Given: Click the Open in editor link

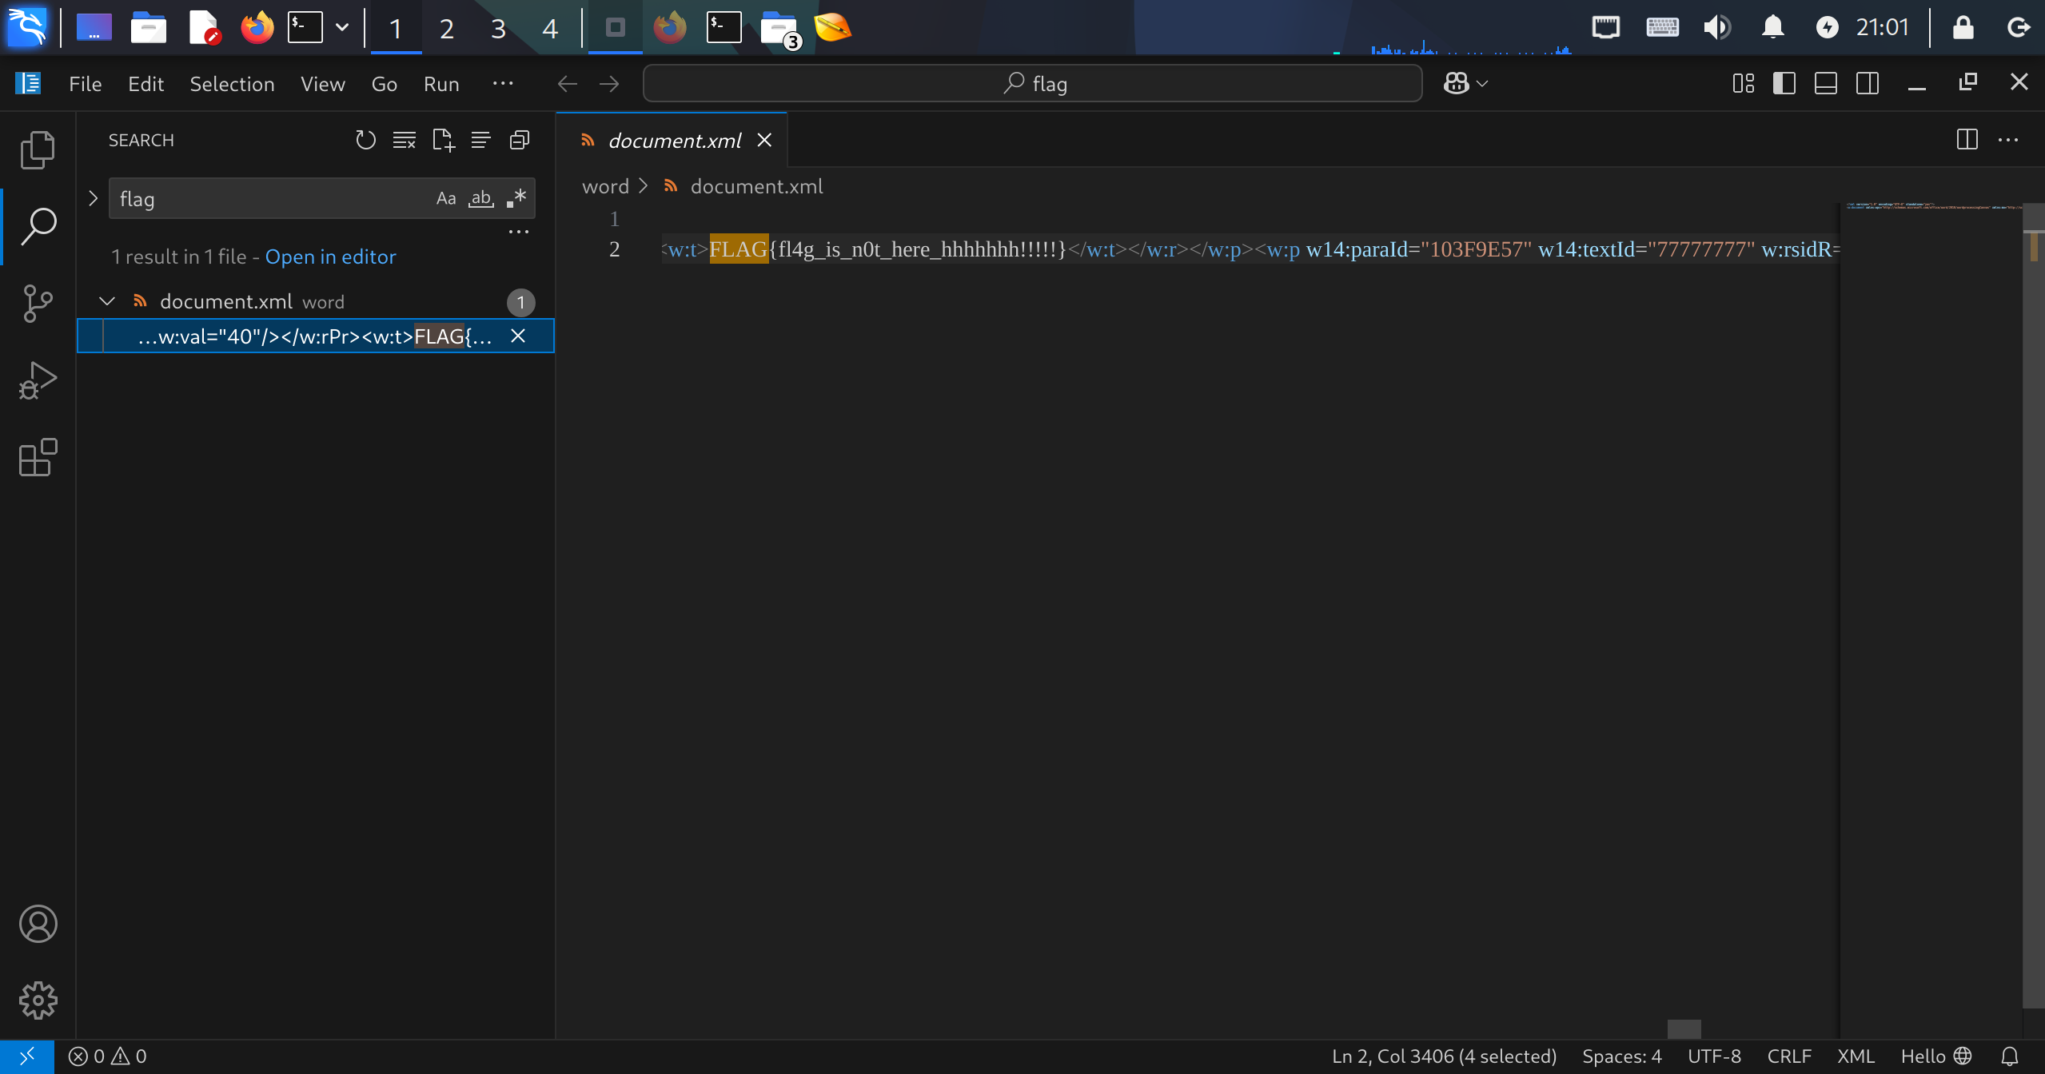Looking at the screenshot, I should 330,257.
